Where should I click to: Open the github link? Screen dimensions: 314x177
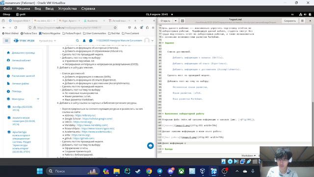[x=84, y=138]
